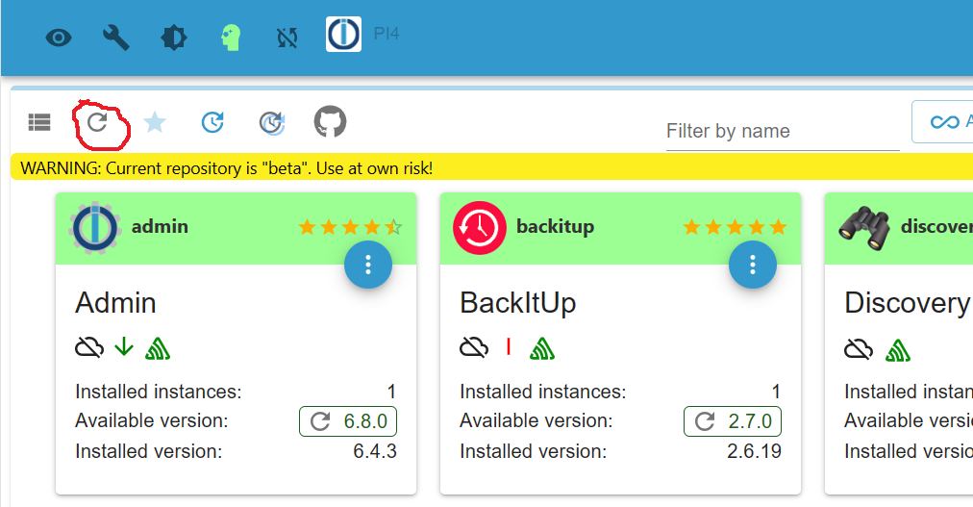Update backitup to version 2.7.0
The image size is (973, 507).
[x=733, y=421]
